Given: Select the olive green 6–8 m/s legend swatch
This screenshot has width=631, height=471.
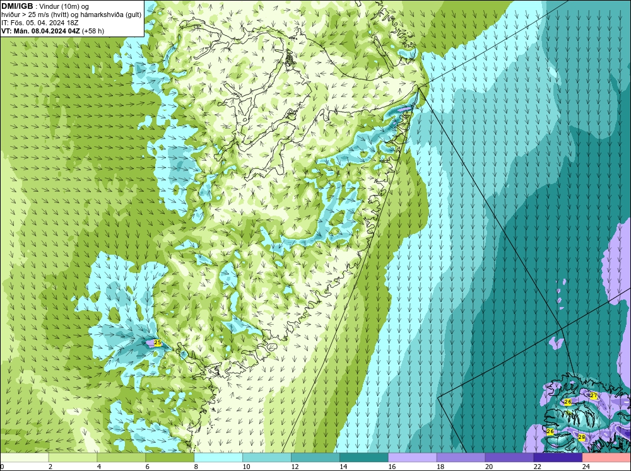Looking at the screenshot, I should point(170,458).
